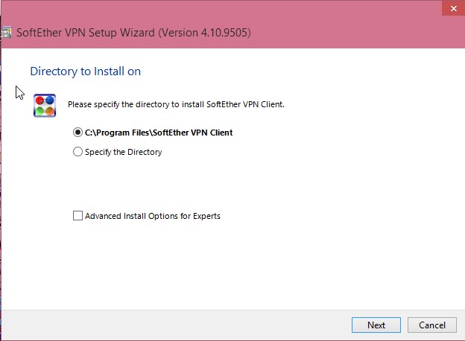Click the setup wizard title bar icon
This screenshot has height=341, width=465.
[x=6, y=32]
